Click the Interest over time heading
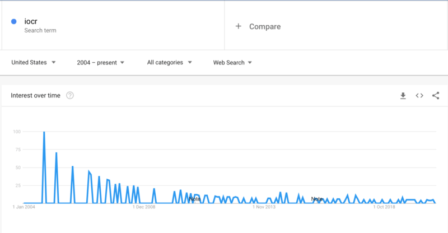This screenshot has width=448, height=233. 35,95
